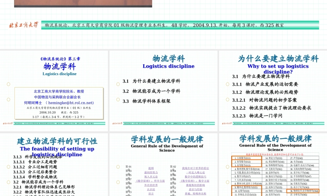Screen dimensions: 327x196
Task: Click '2004.10.20 教室: 西 325' line
Action: [x=59, y=112]
